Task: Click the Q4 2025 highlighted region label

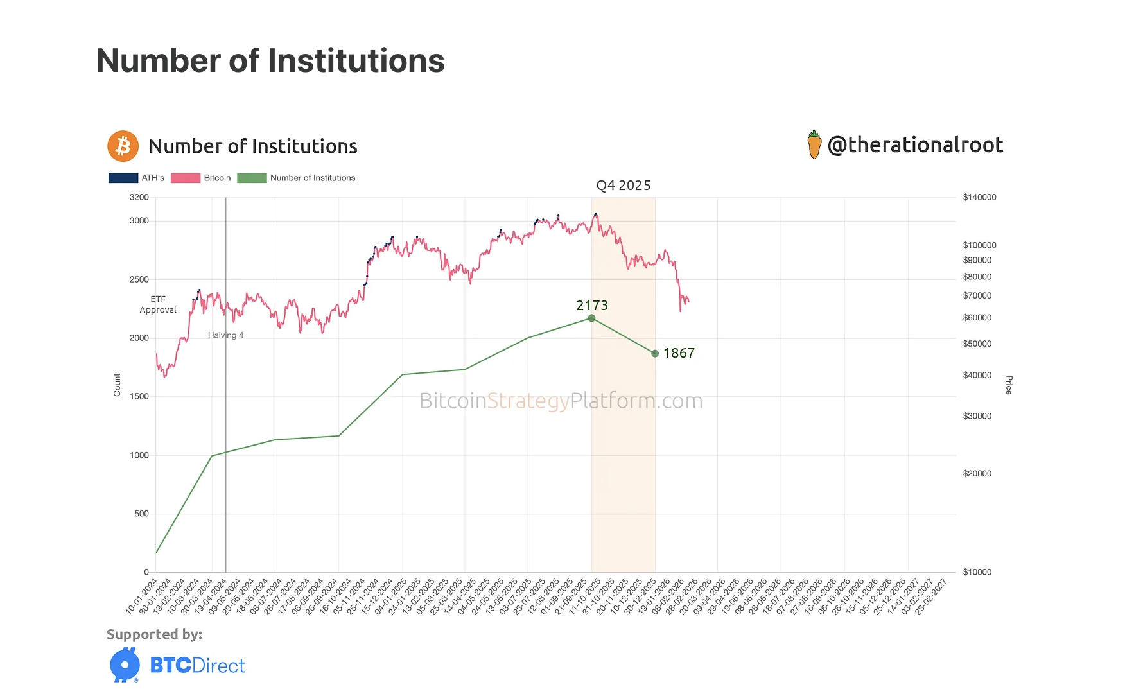Action: [623, 186]
